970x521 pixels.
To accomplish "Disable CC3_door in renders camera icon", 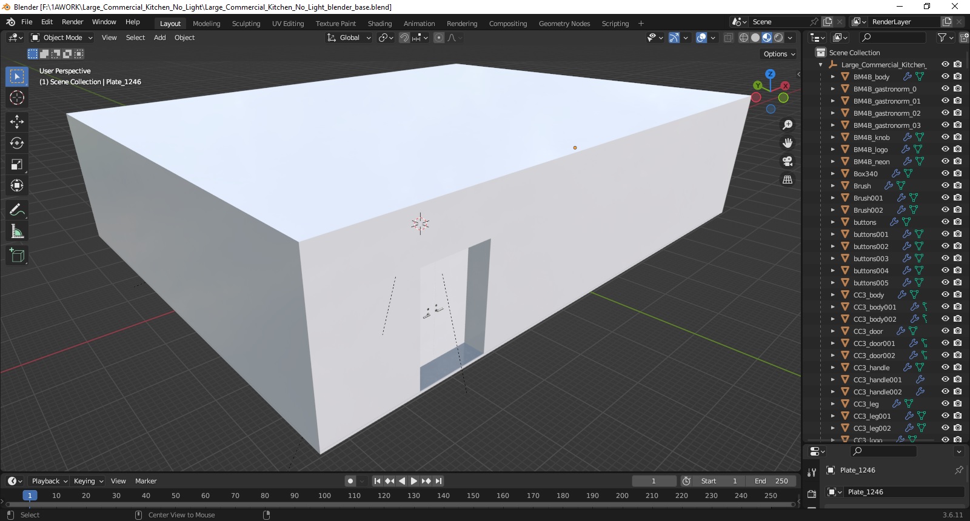I will click(x=957, y=331).
